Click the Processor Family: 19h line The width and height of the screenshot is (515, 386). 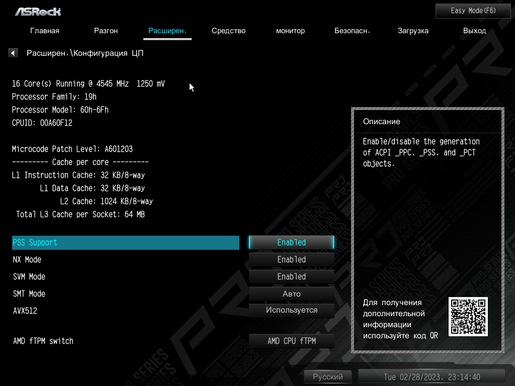point(54,97)
